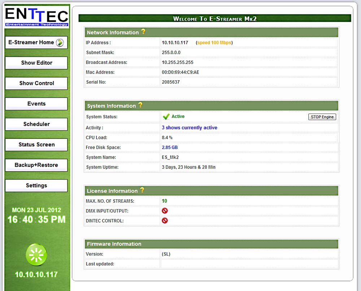The height and width of the screenshot is (291, 361).
Task: Click the green spinner activity icon in sidebar
Action: (x=36, y=255)
